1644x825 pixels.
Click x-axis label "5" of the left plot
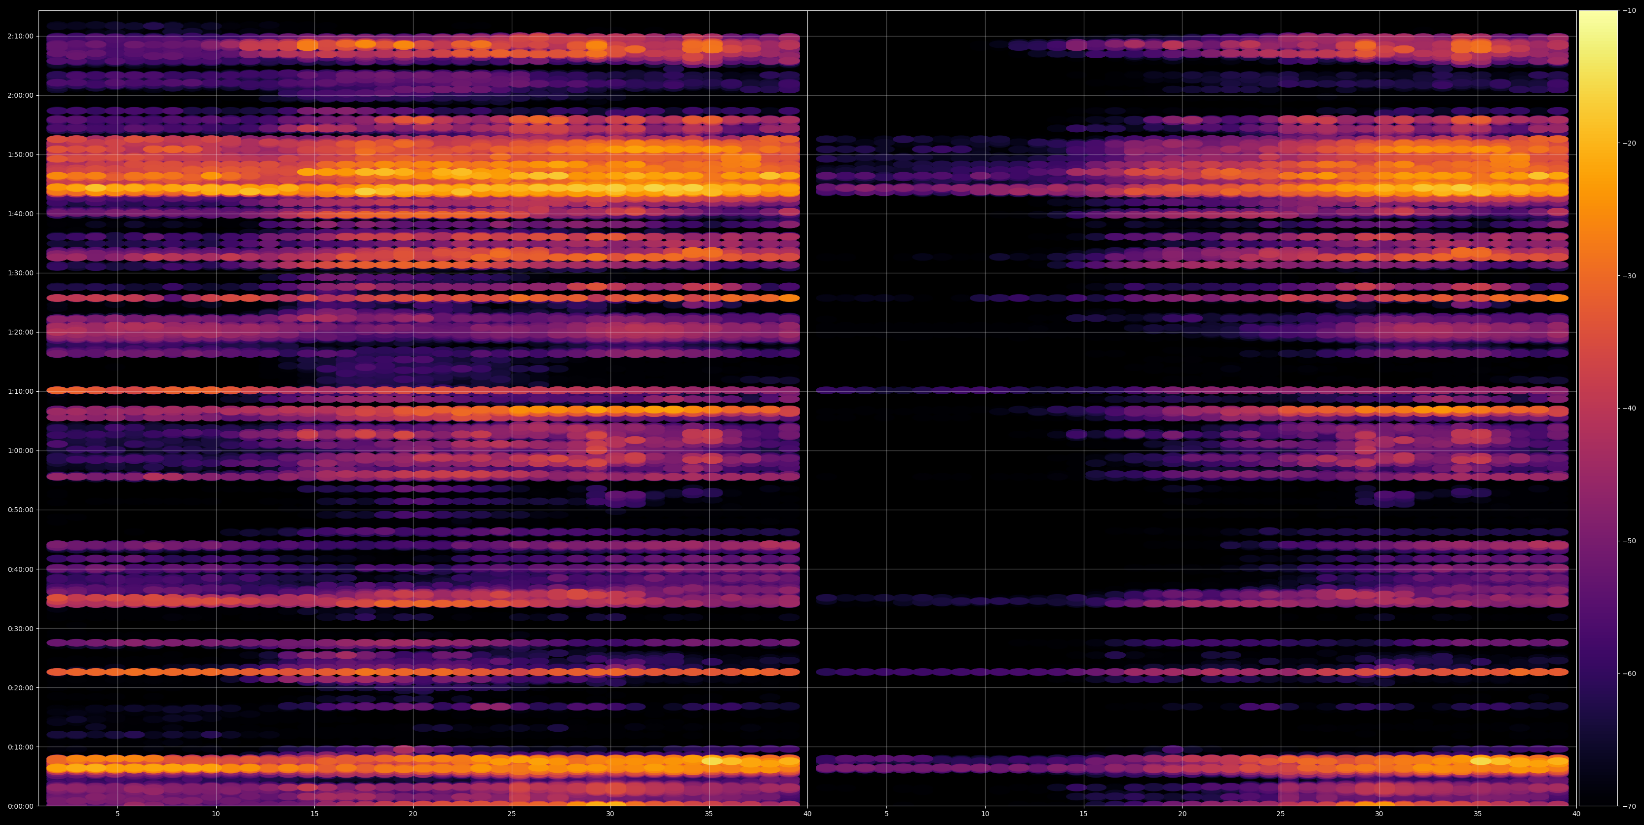pos(117,814)
